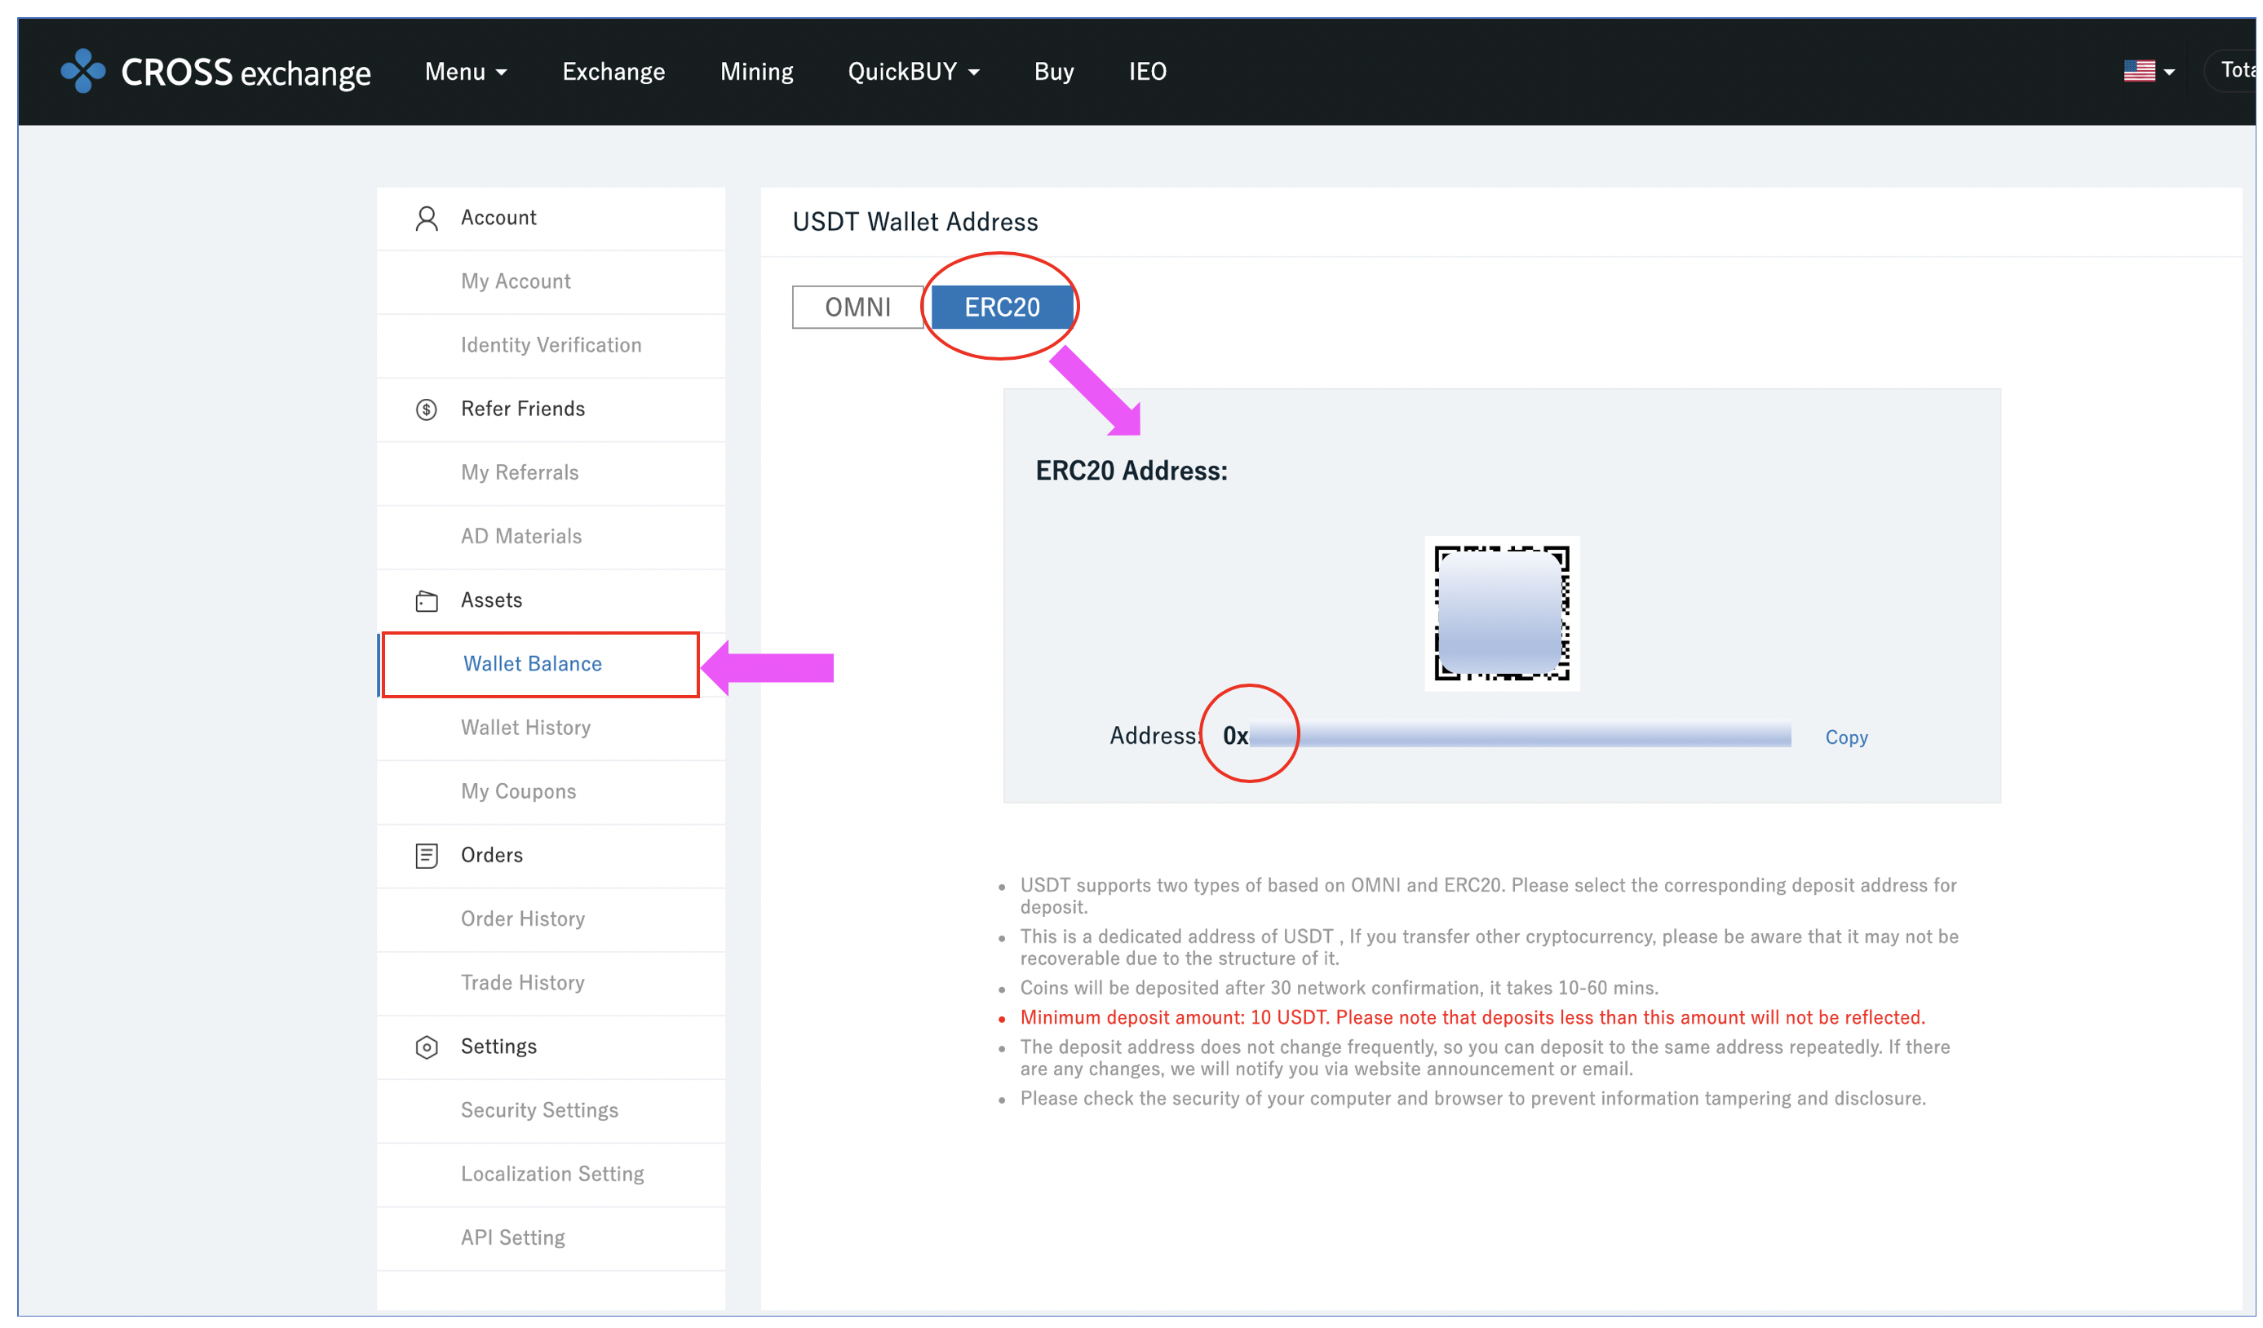Click the Orders document icon
This screenshot has width=2263, height=1328.
click(x=427, y=856)
